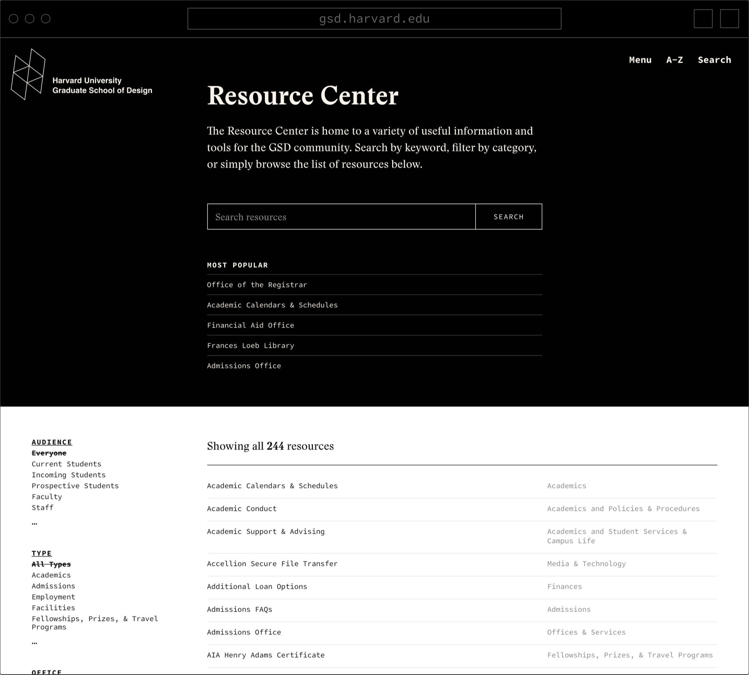Expand more type options ellipsis
Screen dimensions: 749x675
point(35,643)
